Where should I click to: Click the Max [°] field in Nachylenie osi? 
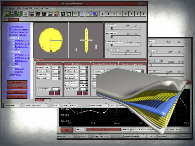[82, 85]
